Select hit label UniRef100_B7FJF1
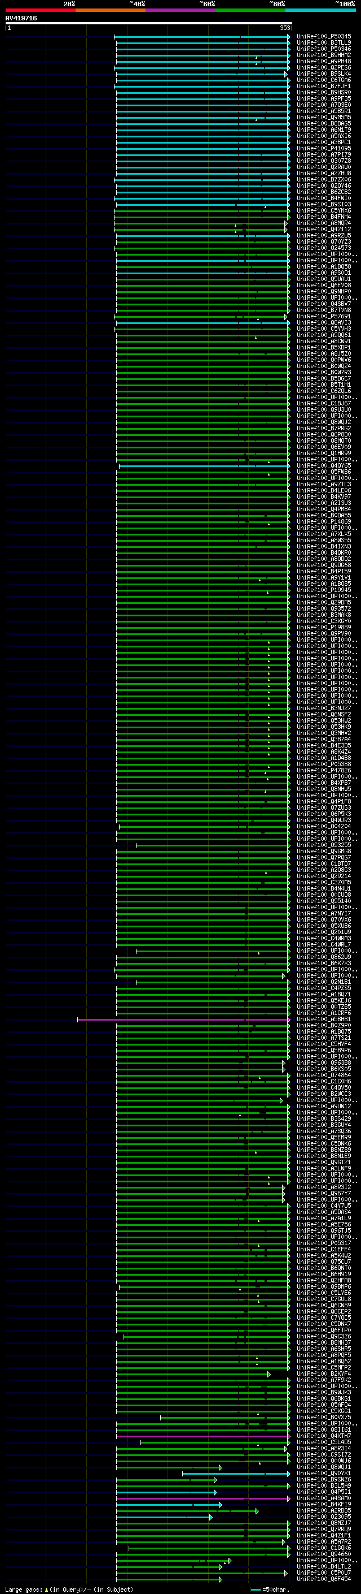361x1594 pixels. (324, 86)
